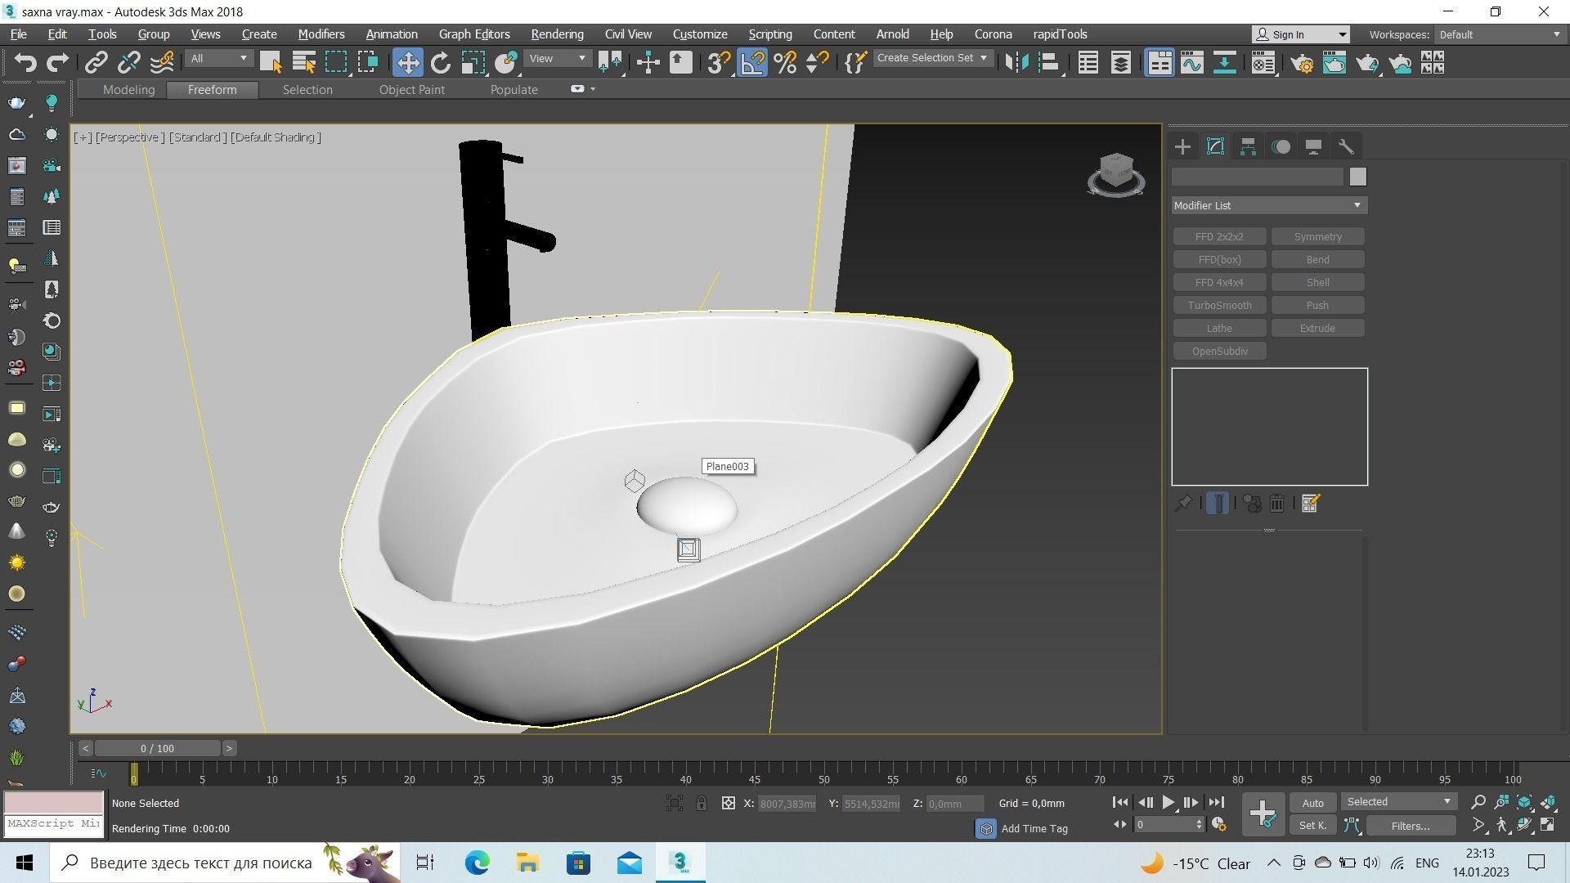Toggle Absolute transform type-in mode icon
Screen dimensions: 1570x883
[729, 804]
